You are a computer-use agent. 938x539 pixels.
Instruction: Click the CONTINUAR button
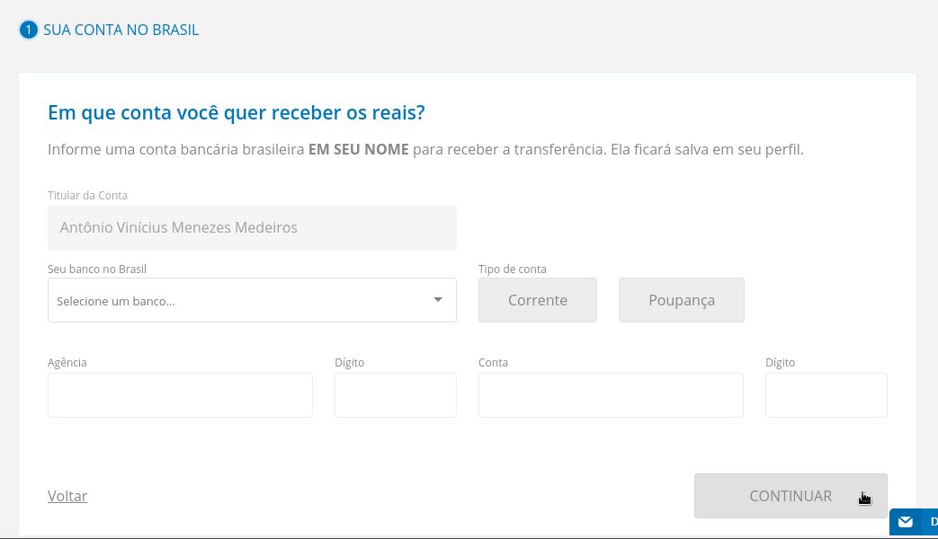(x=791, y=496)
